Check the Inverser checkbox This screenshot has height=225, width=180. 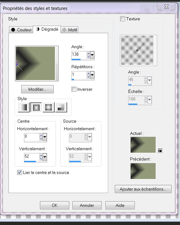click(x=74, y=89)
